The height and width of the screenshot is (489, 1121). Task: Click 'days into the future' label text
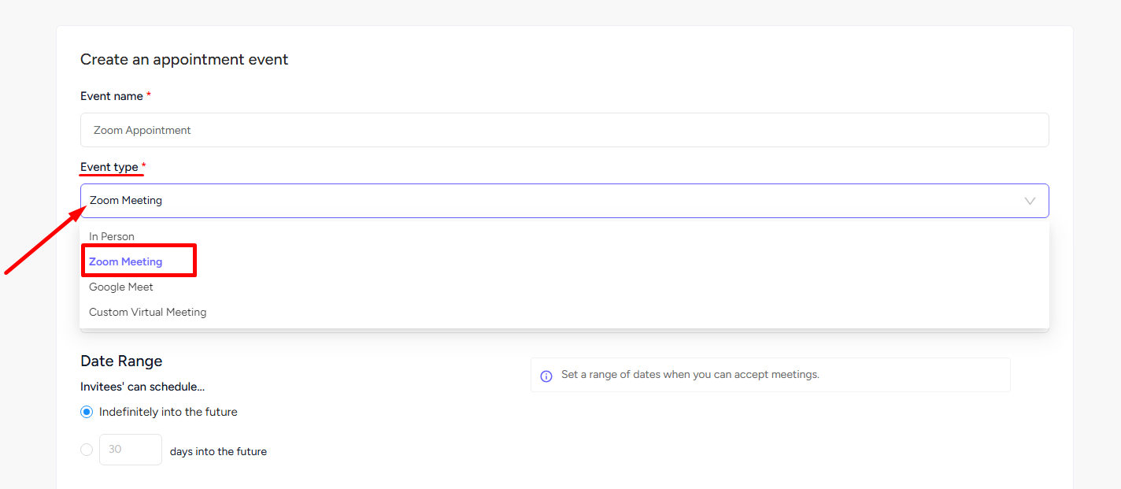coord(218,452)
